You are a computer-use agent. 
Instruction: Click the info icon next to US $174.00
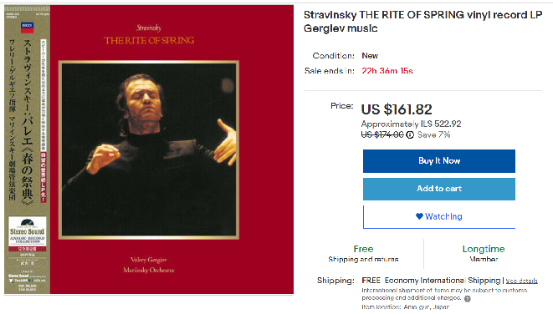(410, 134)
